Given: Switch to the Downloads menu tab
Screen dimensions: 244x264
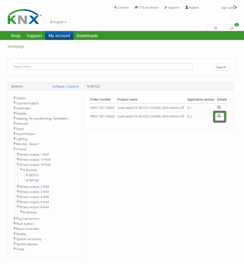Looking at the screenshot, I should click(87, 35).
